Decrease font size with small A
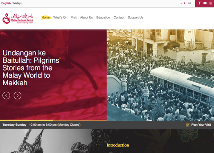The width and height of the screenshot is (214, 153). pos(181,4)
